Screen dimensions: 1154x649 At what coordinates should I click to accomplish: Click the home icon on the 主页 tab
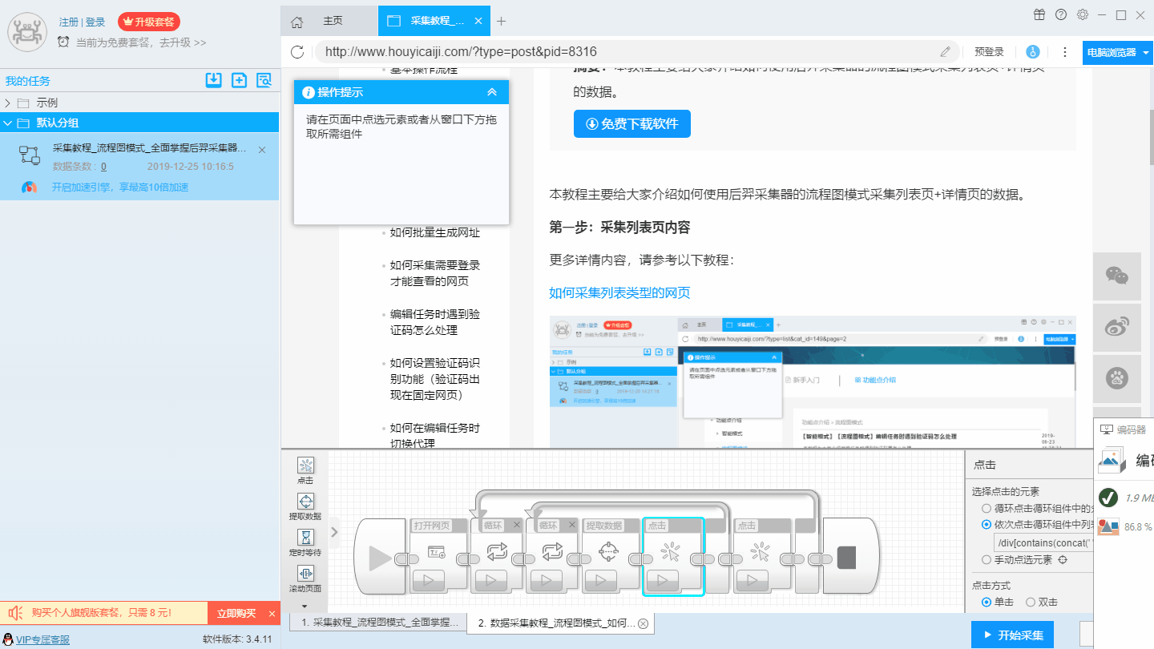(297, 22)
